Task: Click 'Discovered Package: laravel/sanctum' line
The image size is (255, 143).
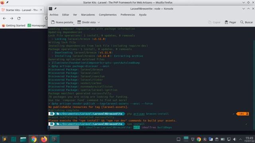Action: 76,76
